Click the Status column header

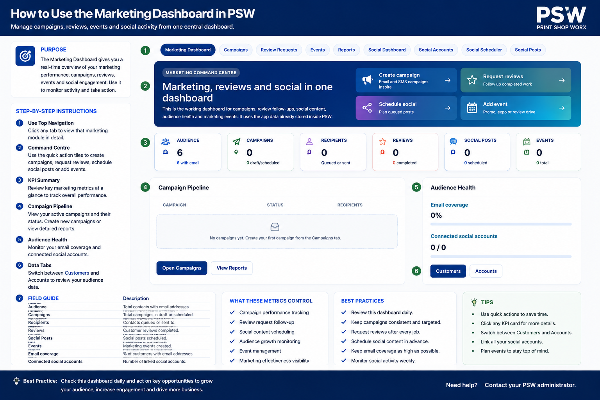coord(275,205)
